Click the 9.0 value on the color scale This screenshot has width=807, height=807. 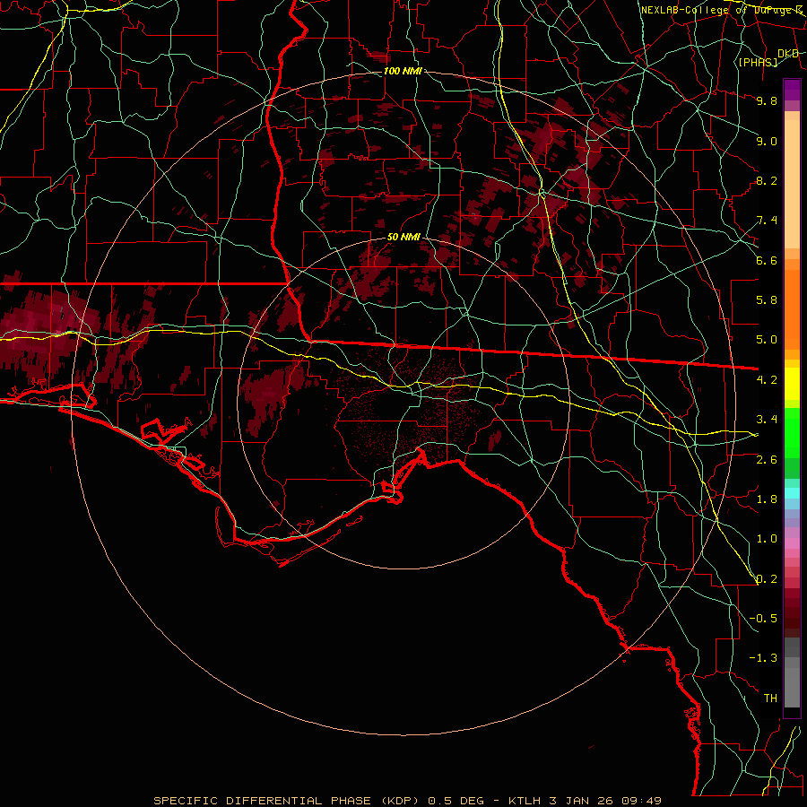click(x=767, y=141)
